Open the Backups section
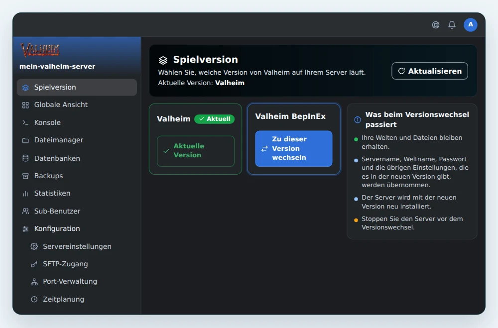The image size is (498, 328). pyautogui.click(x=77, y=176)
